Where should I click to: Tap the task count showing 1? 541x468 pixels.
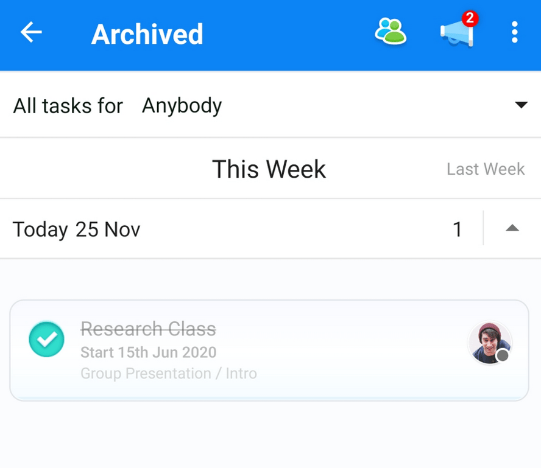[458, 229]
